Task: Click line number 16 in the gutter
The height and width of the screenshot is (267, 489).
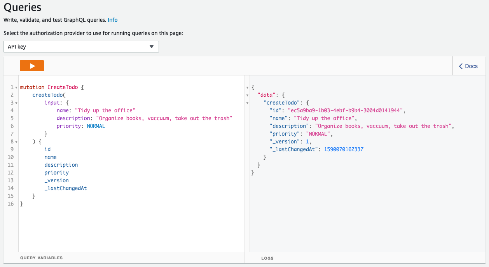Action: (x=10, y=204)
